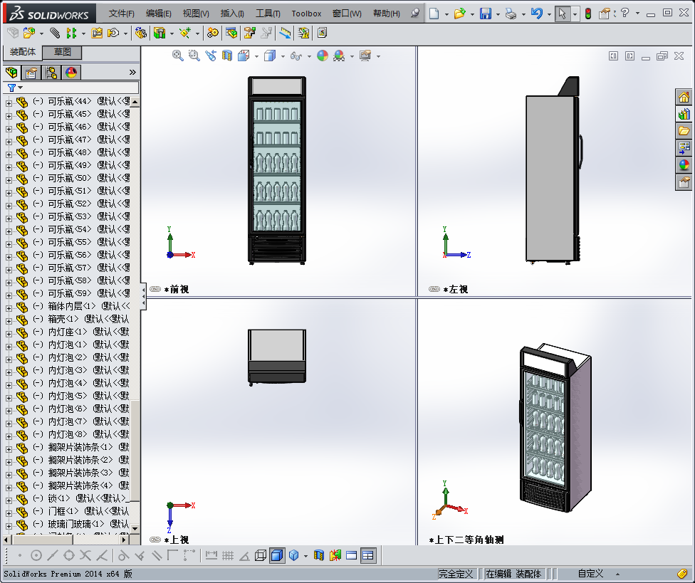Open the 编辑(E) menu
Image resolution: width=695 pixels, height=583 pixels.
tap(159, 14)
